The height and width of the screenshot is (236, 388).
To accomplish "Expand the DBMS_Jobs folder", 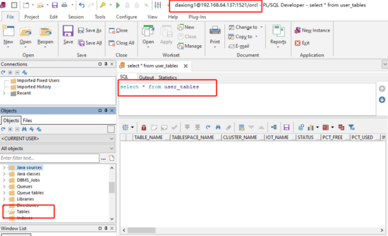I will (x=4, y=180).
